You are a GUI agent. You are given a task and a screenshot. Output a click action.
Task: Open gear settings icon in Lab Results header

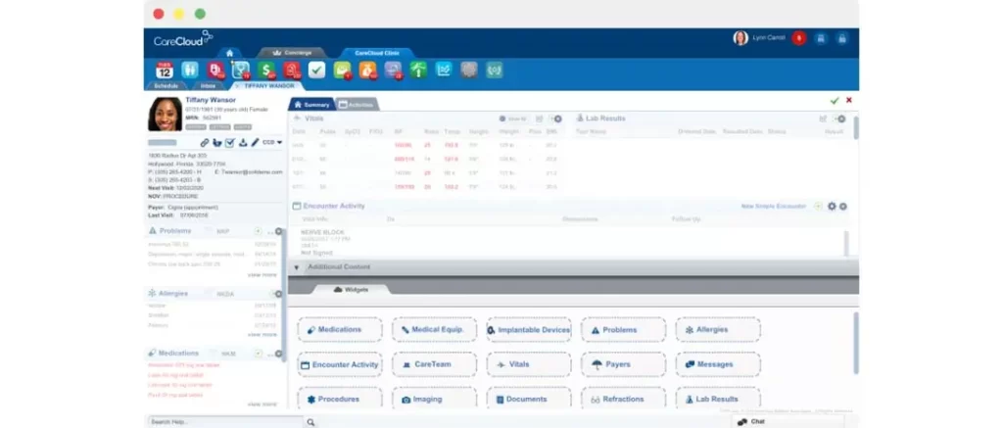click(841, 119)
